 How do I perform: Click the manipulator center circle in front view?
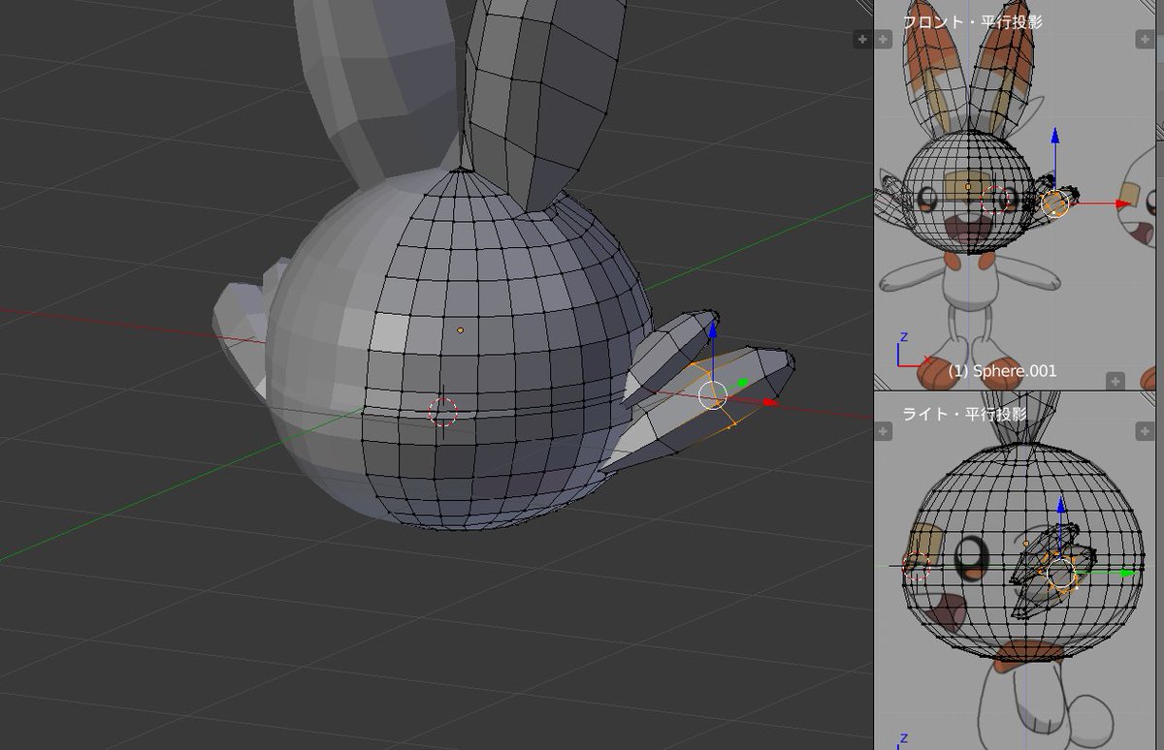pyautogui.click(x=1055, y=203)
